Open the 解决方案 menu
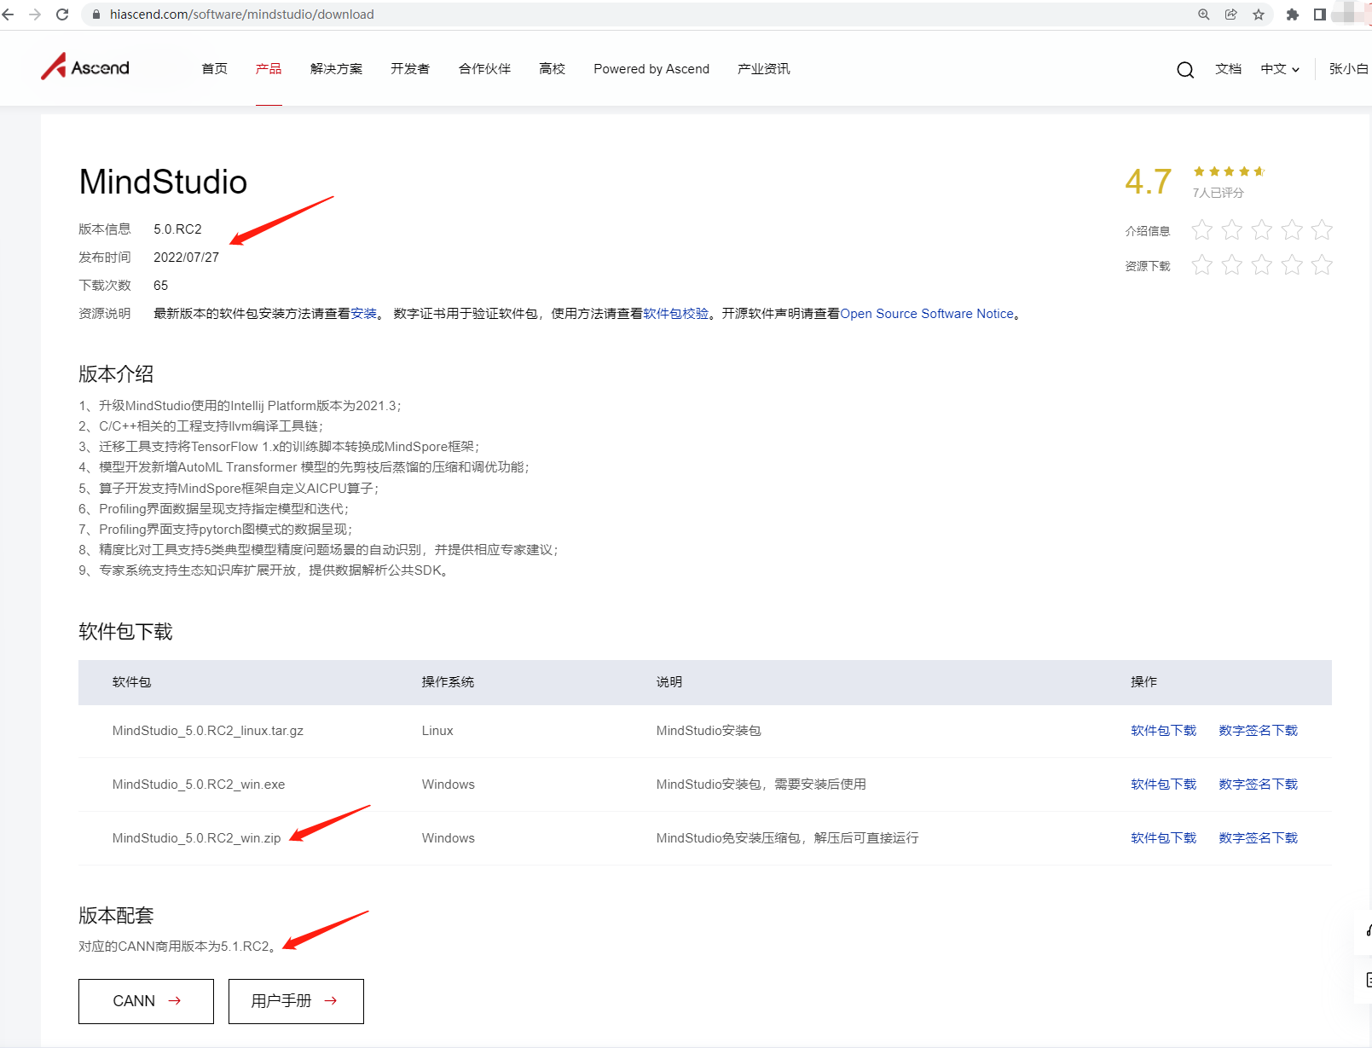The height and width of the screenshot is (1048, 1372). 336,69
